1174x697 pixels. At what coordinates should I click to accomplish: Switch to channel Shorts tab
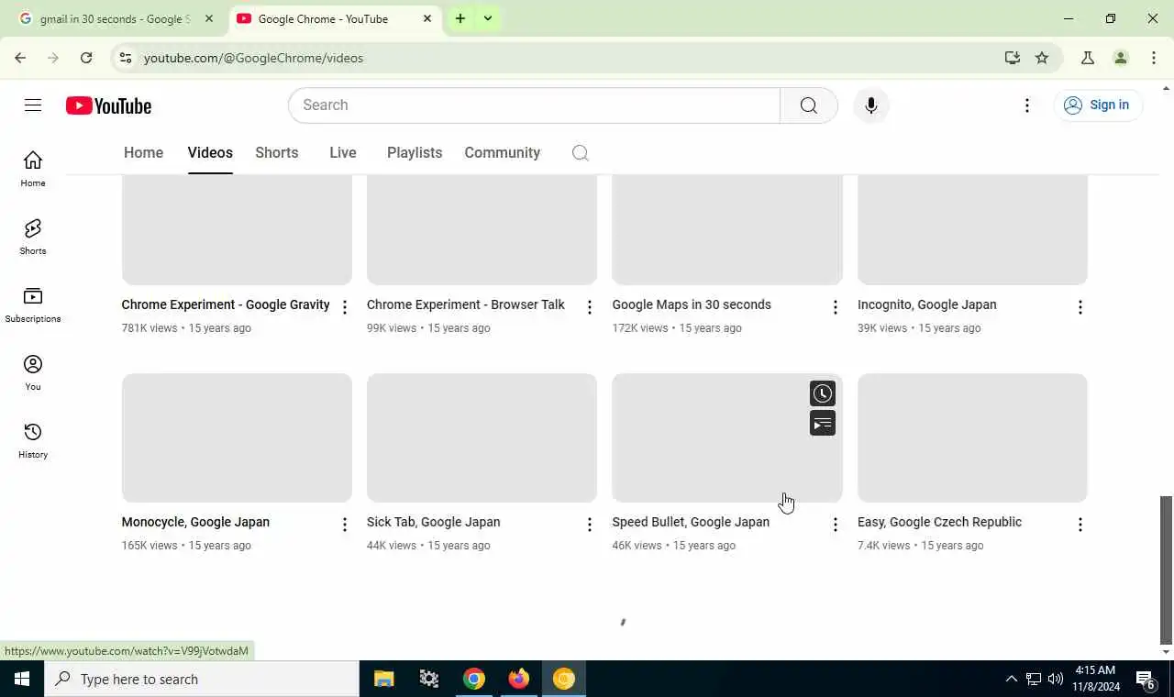[276, 153]
